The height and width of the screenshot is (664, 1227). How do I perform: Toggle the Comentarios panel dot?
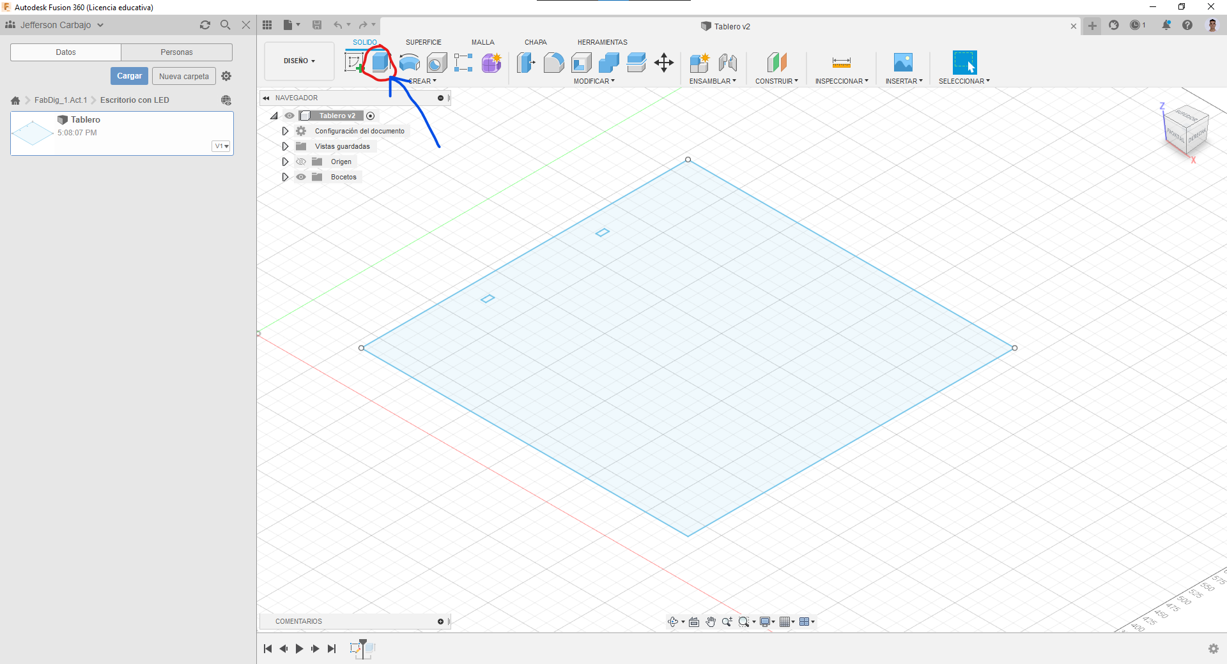pyautogui.click(x=441, y=621)
